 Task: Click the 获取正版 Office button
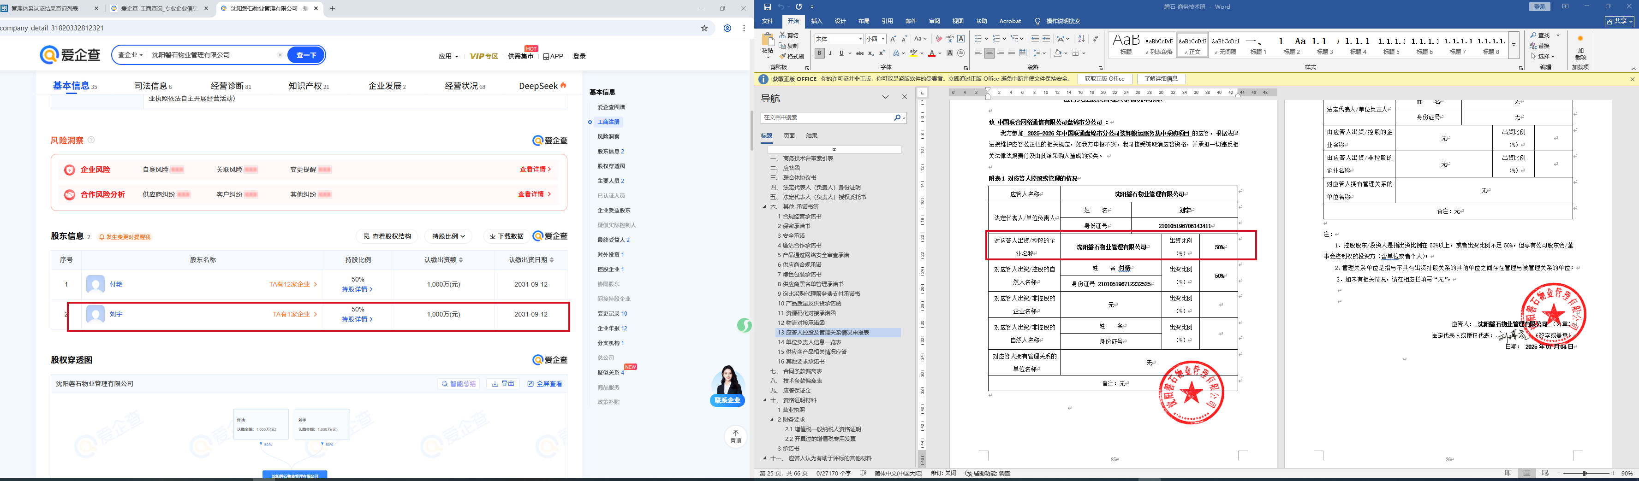pyautogui.click(x=1104, y=79)
